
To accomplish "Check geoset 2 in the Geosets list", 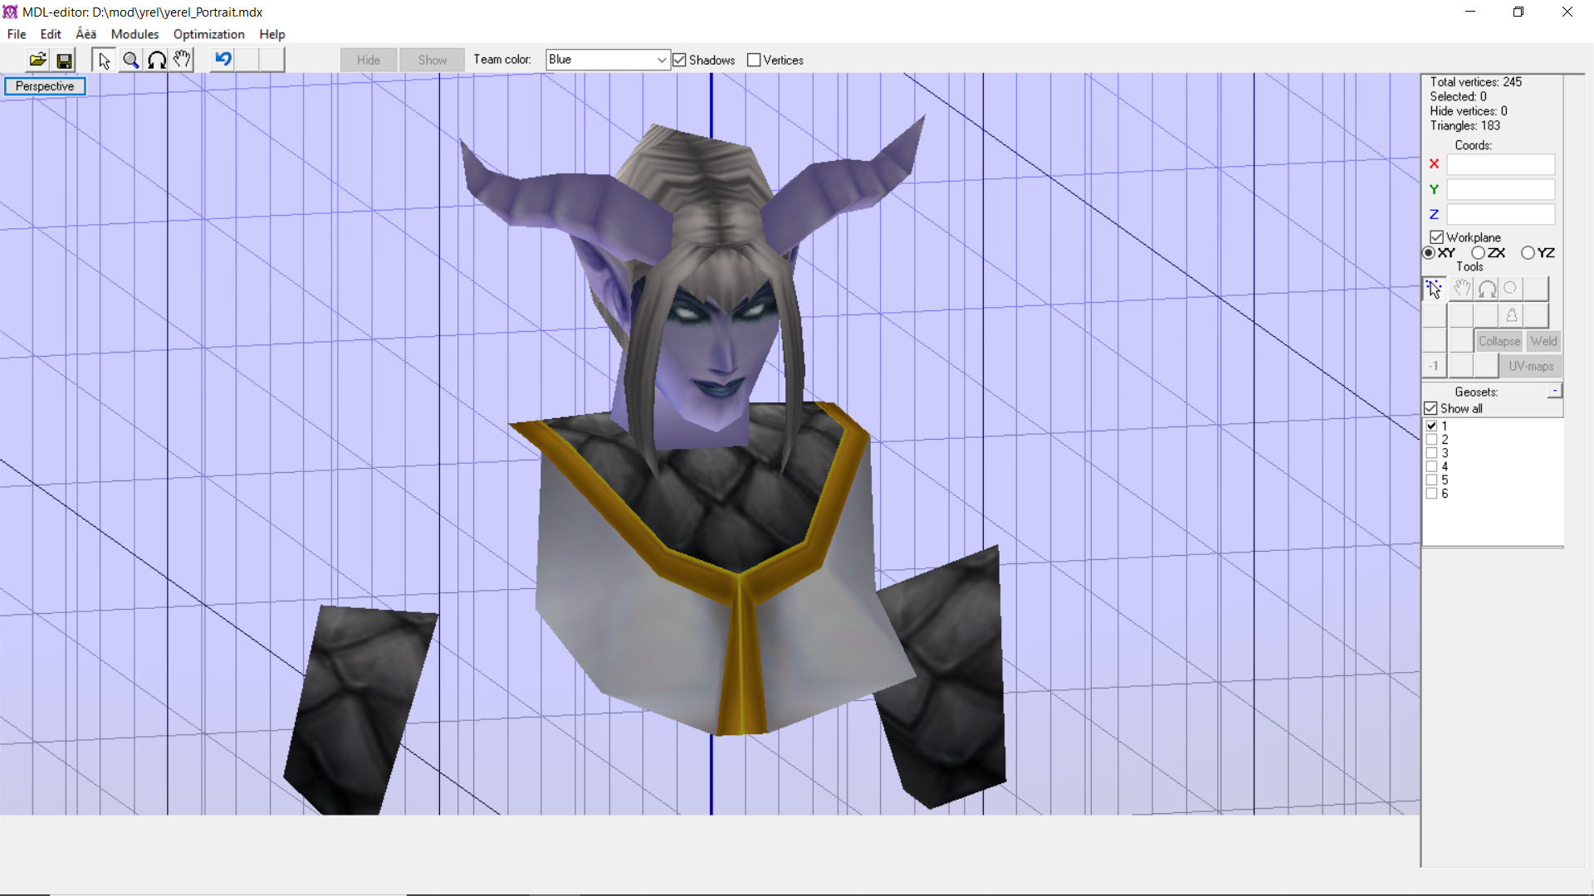I will click(1431, 440).
